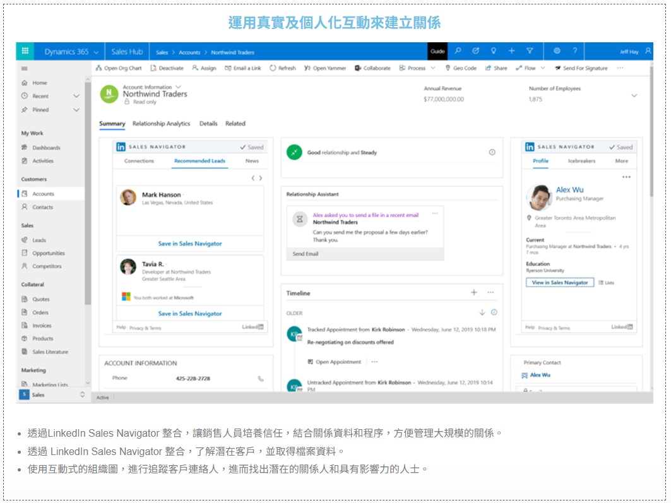Viewport: 671px width, 503px height.
Task: Open the Dynamics 365 app launcher grid
Action: (25, 51)
